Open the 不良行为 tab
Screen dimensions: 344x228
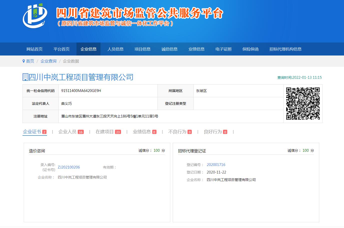(177, 131)
